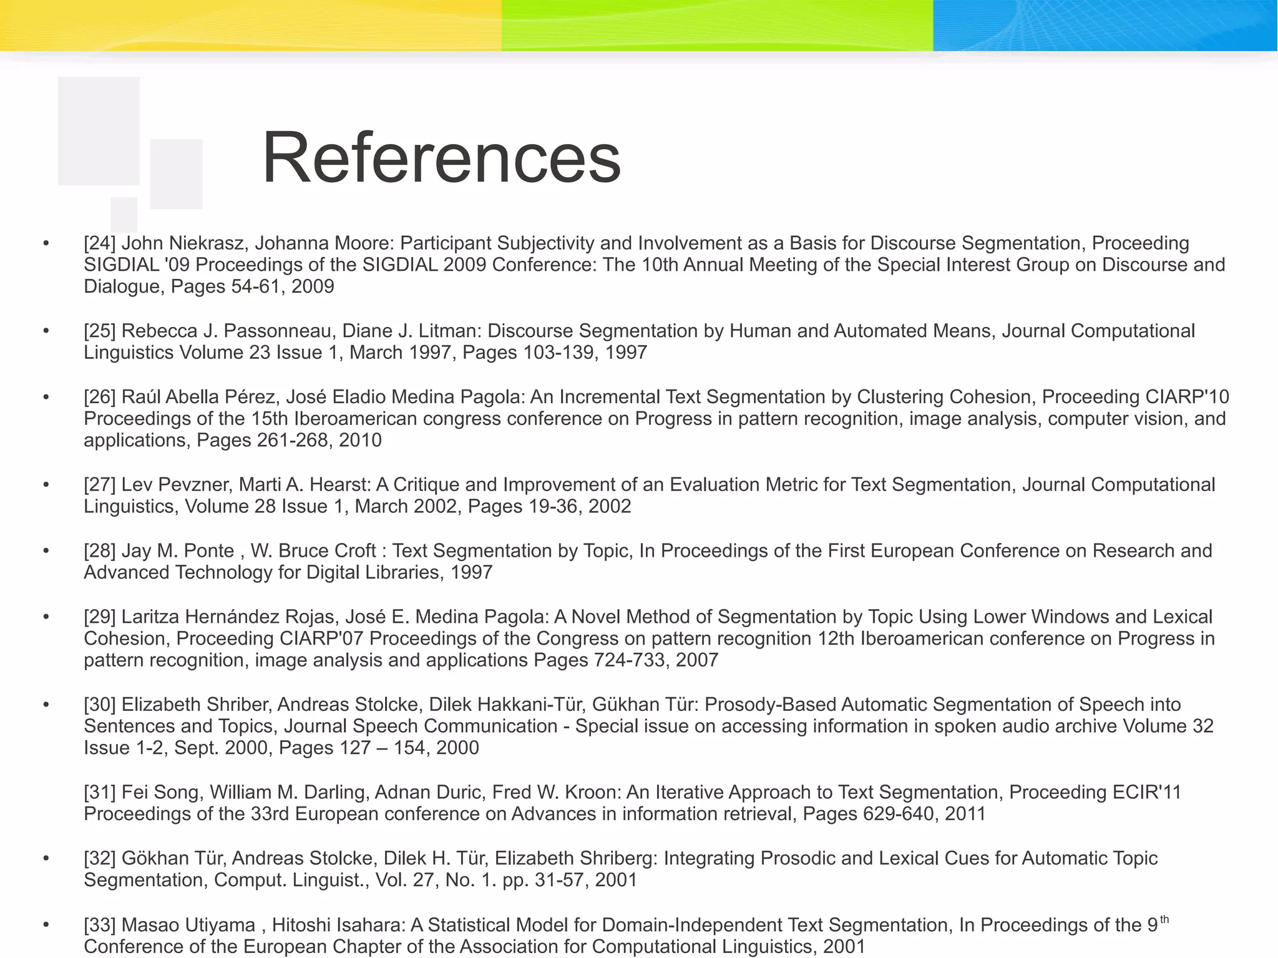Click "Advanced Technology for Digital Libraries, 1997"

pos(288,572)
